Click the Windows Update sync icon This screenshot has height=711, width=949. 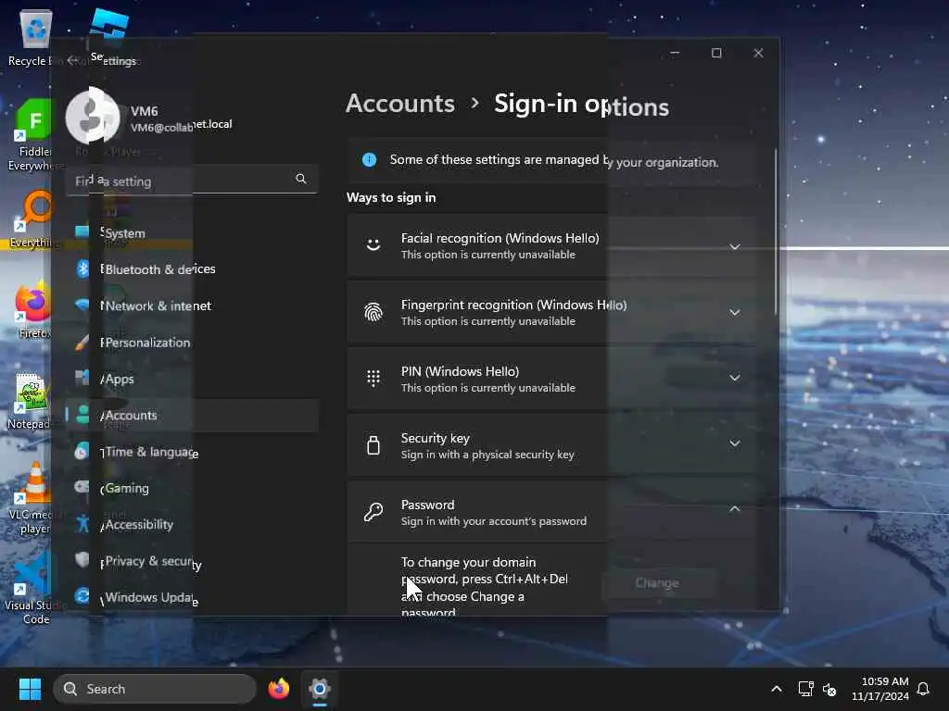click(x=82, y=596)
